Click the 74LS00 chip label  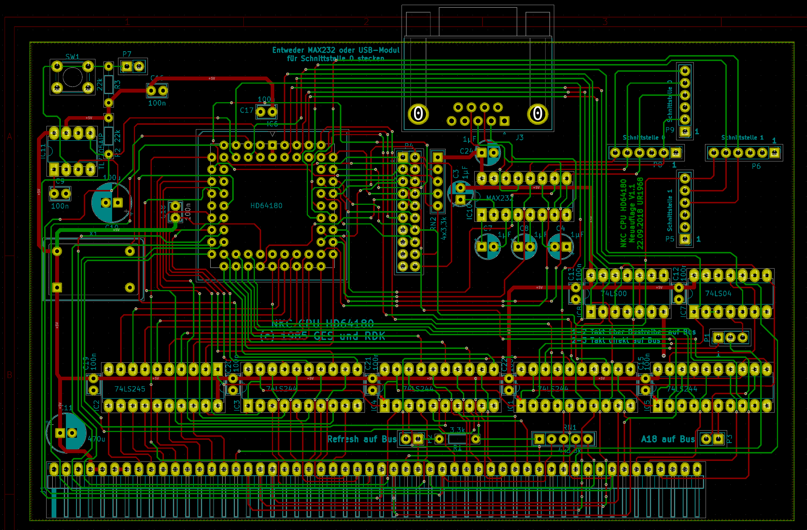pos(614,294)
